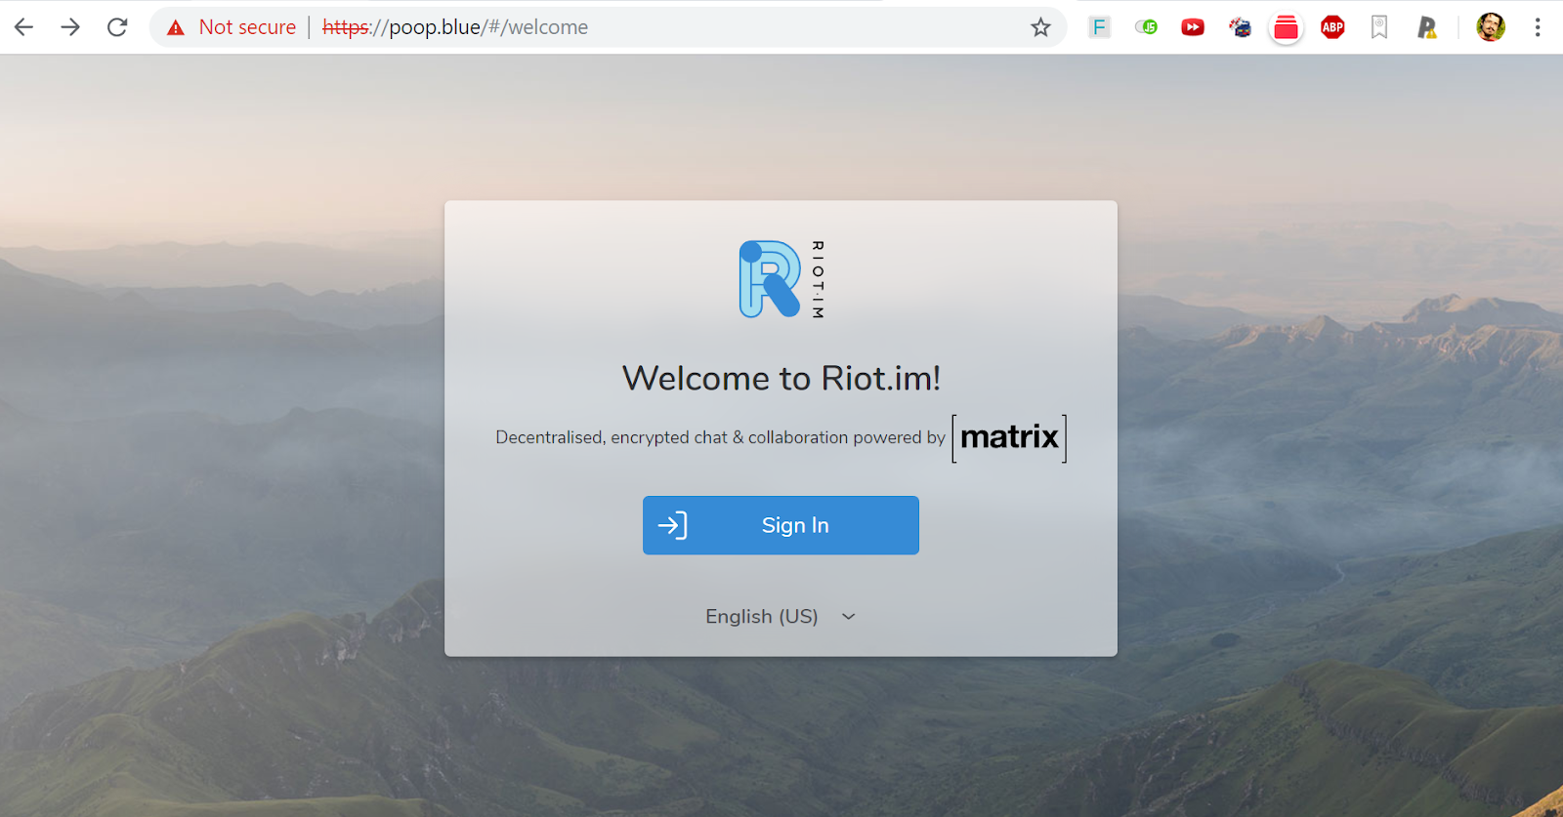Click the arrow-into-door icon on Sign In

click(672, 525)
